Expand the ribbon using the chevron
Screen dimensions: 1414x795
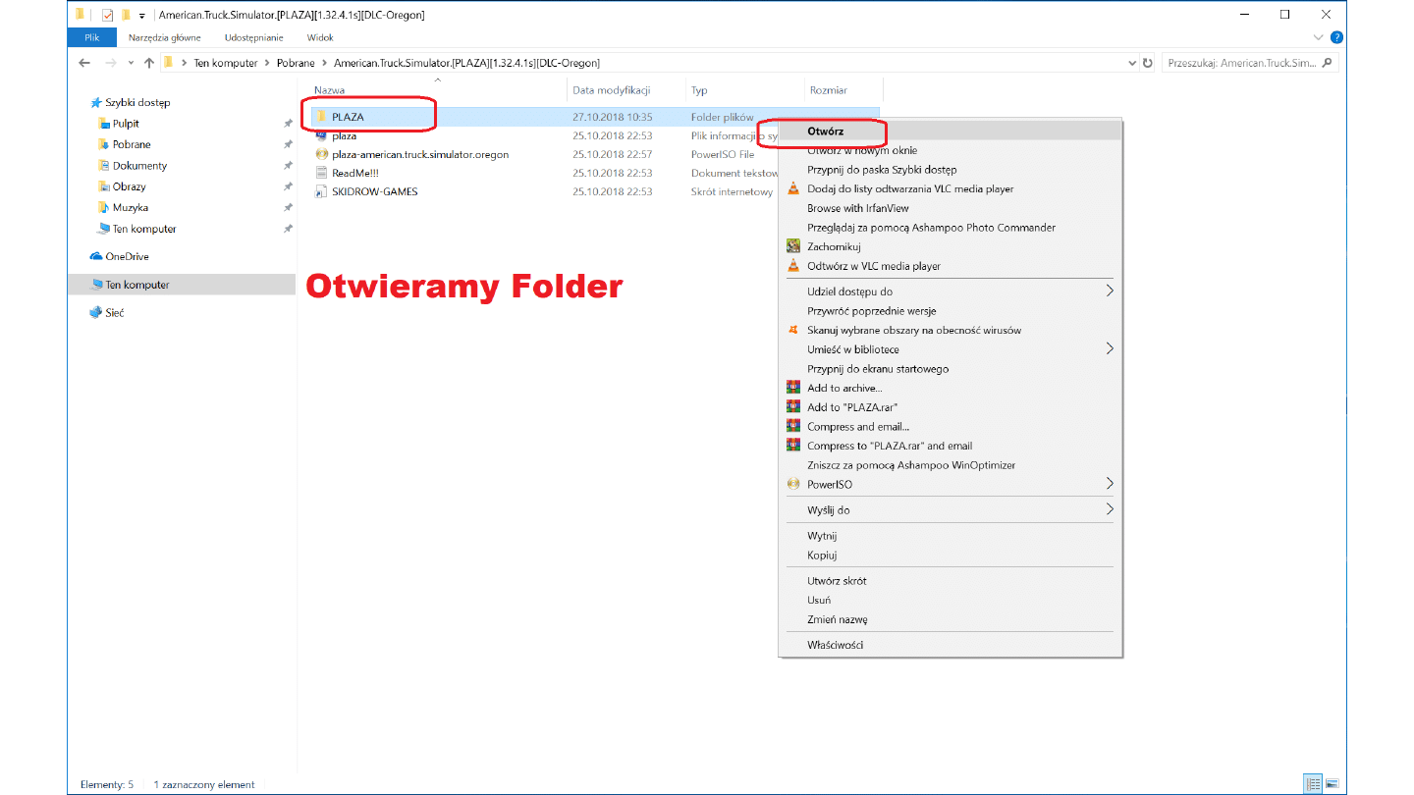pos(1321,37)
